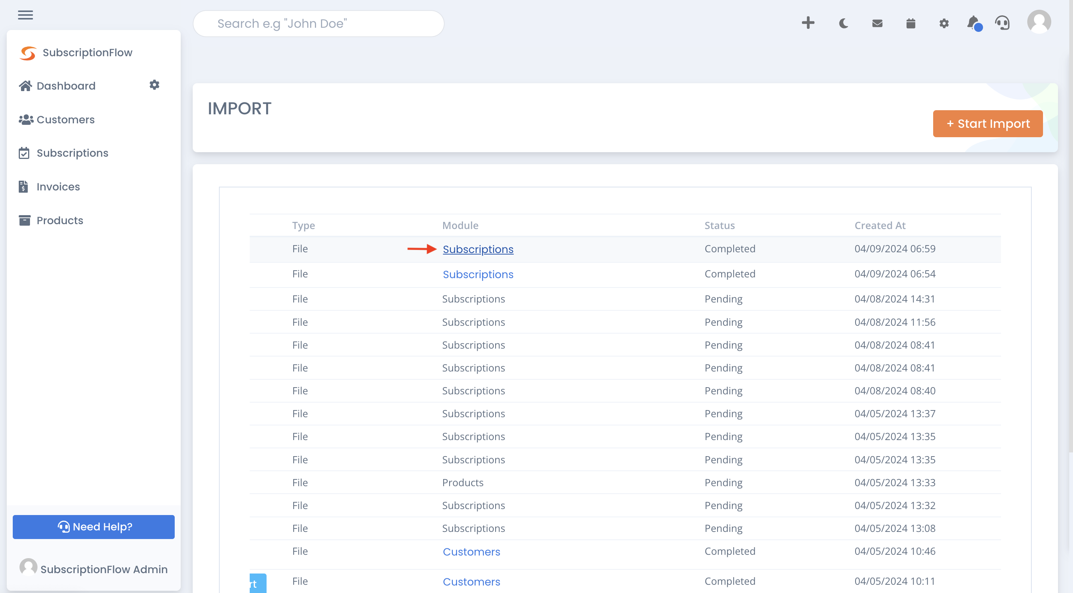The height and width of the screenshot is (593, 1073).
Task: Open the hamburger menu icon
Action: pos(25,15)
